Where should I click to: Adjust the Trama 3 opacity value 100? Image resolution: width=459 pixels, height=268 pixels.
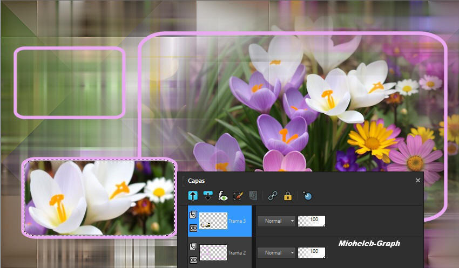pos(312,221)
